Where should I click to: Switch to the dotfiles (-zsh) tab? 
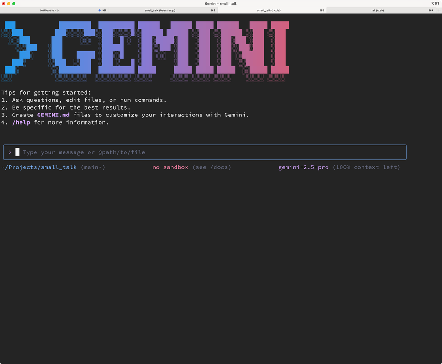tap(55, 10)
